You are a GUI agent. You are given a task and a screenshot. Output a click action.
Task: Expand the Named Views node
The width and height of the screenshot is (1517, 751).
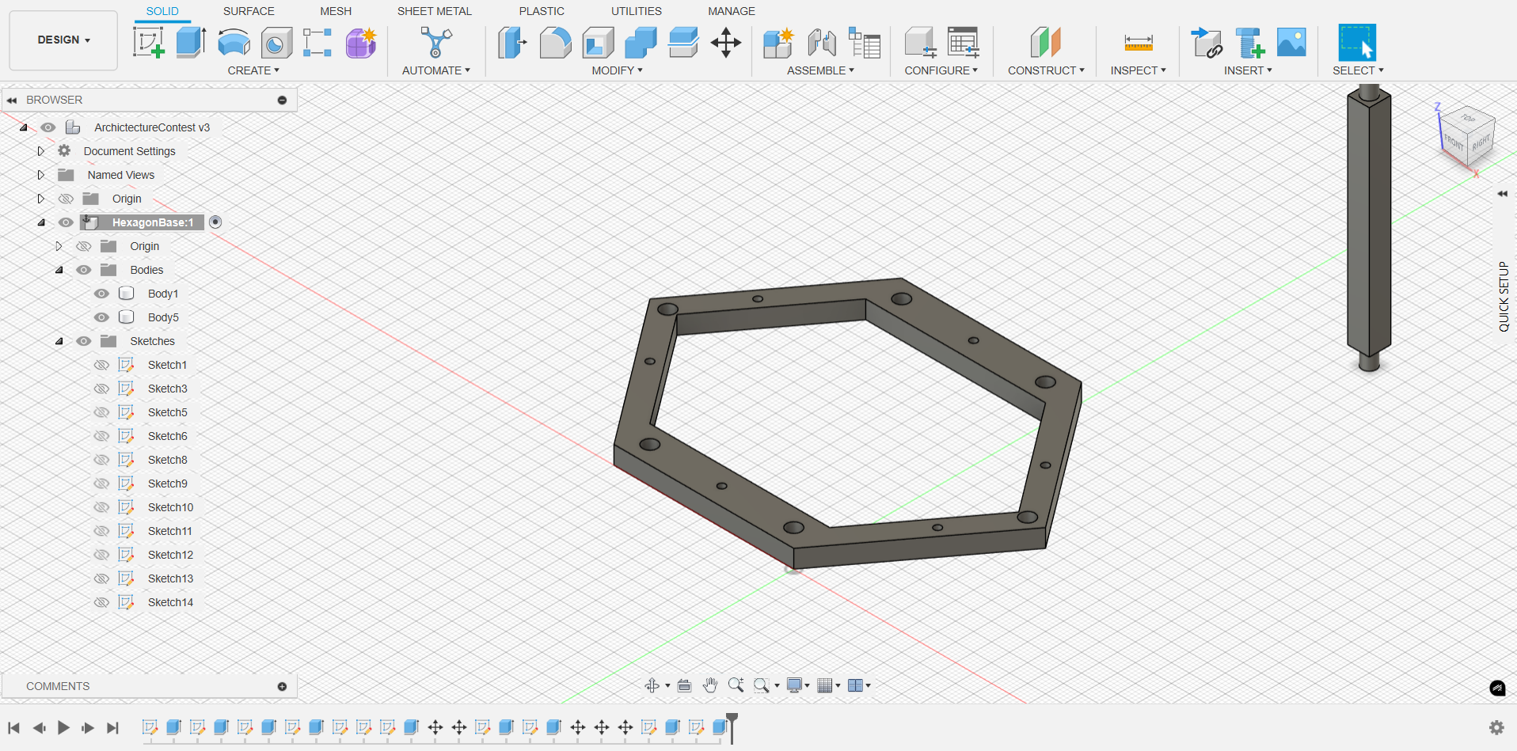[41, 175]
